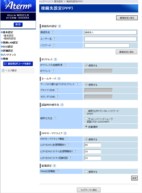Viewport: 142px width, 193px height.
Task: Open 基本設定 sub-item in sidebar
Action: pos(9,35)
